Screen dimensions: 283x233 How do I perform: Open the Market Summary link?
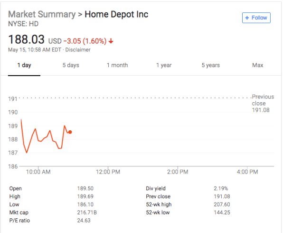pyautogui.click(x=42, y=14)
